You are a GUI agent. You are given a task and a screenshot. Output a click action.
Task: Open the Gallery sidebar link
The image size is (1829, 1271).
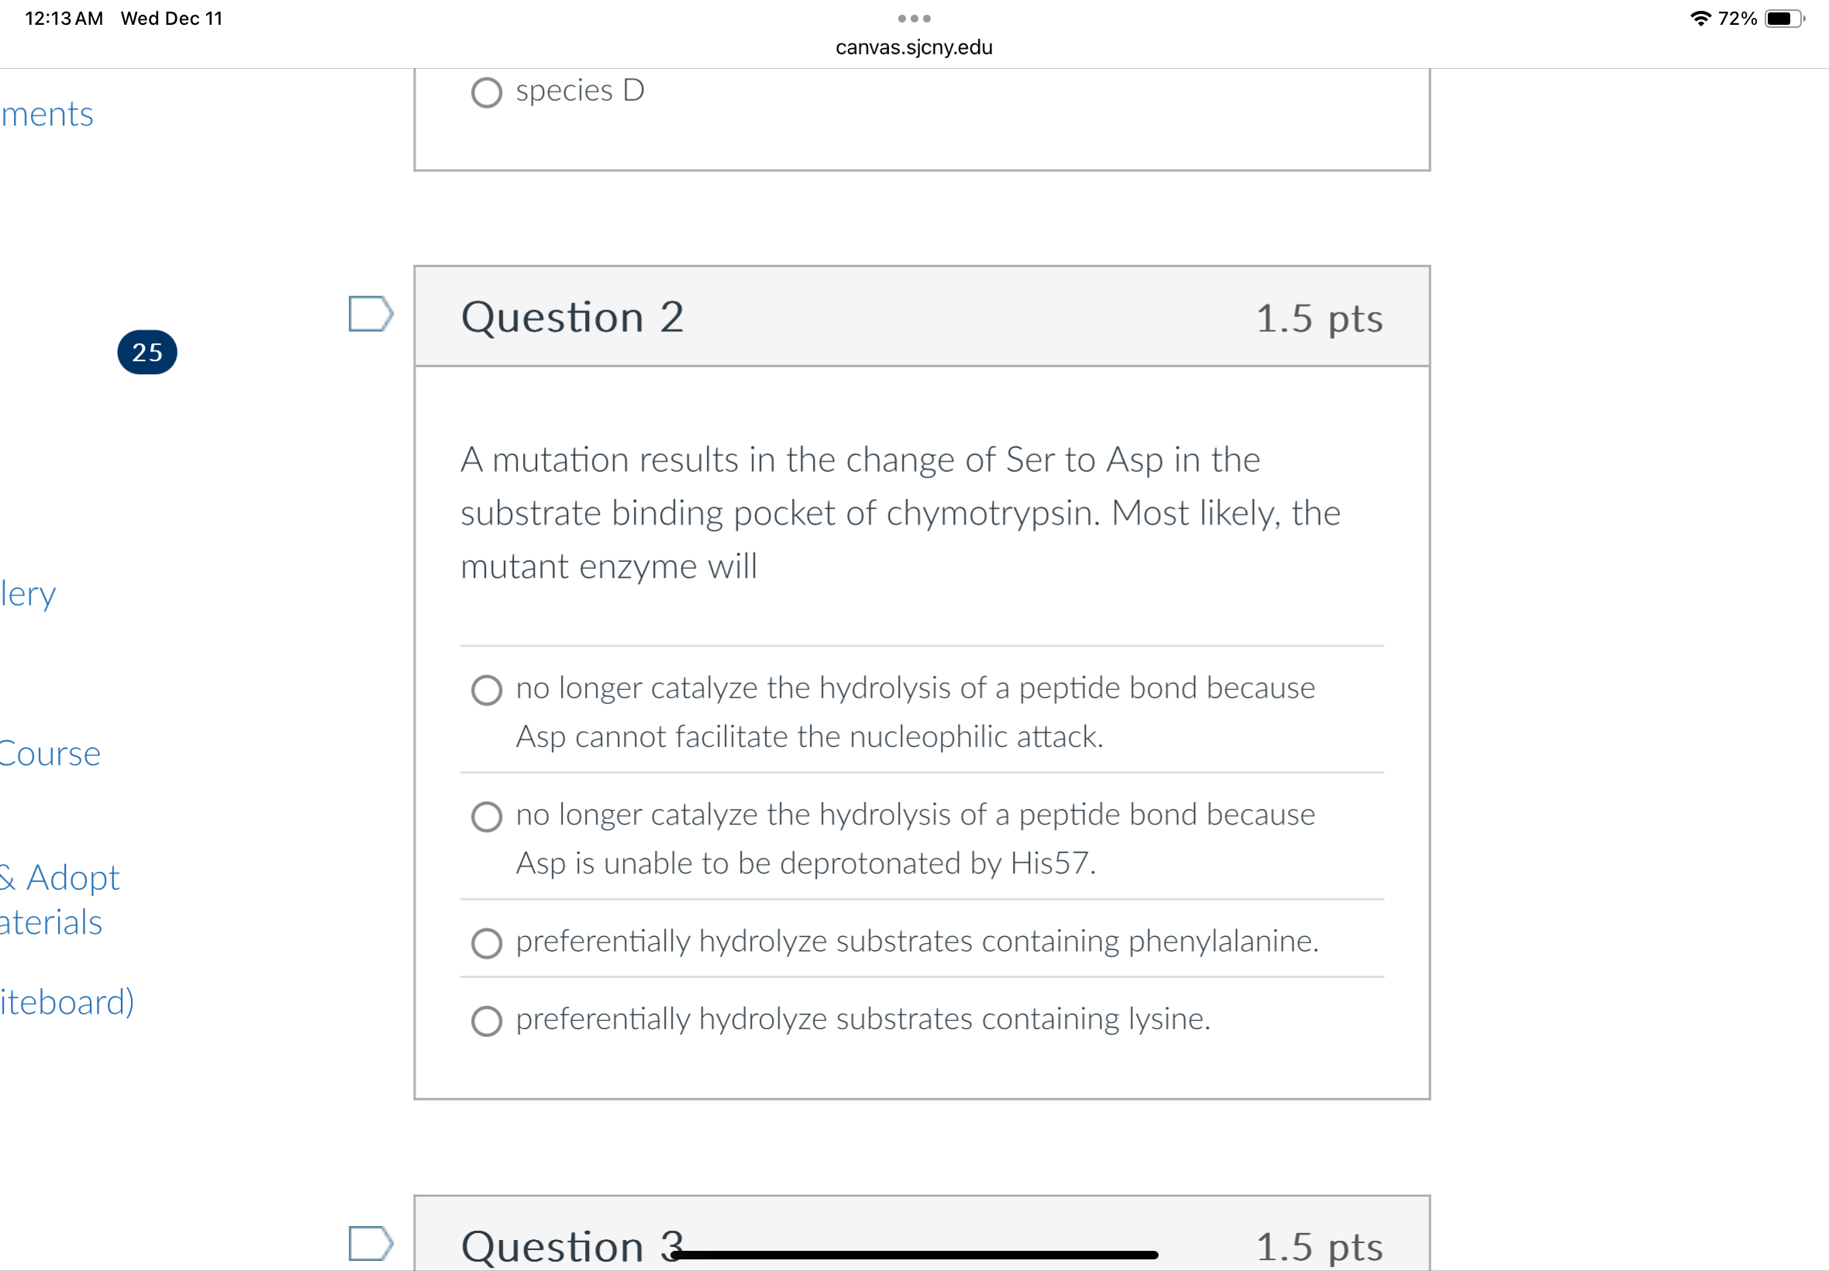28,594
